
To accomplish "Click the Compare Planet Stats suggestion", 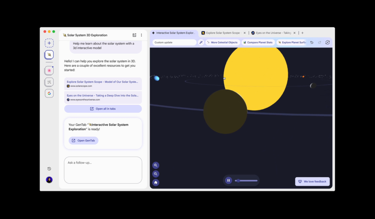I will tap(258, 42).
